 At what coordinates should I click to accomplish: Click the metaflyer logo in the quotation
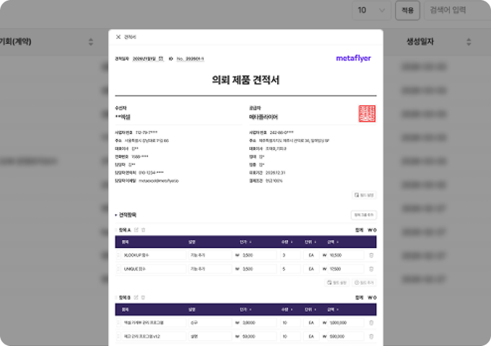[353, 58]
